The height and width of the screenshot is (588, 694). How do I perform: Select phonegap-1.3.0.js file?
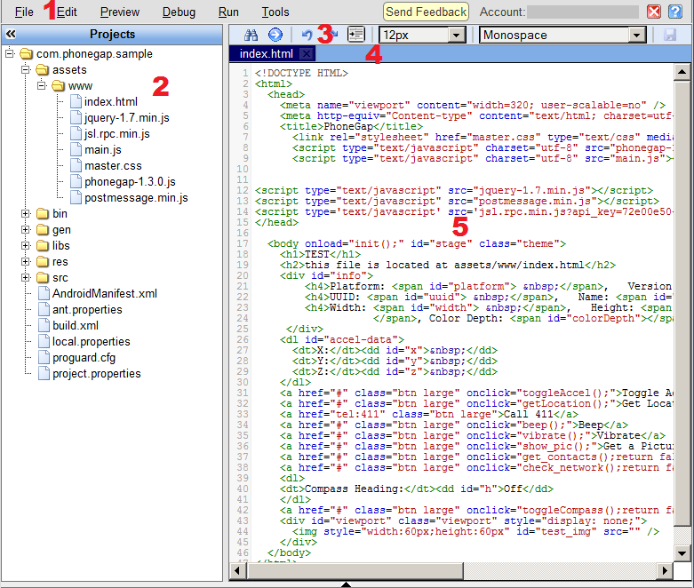coord(130,181)
